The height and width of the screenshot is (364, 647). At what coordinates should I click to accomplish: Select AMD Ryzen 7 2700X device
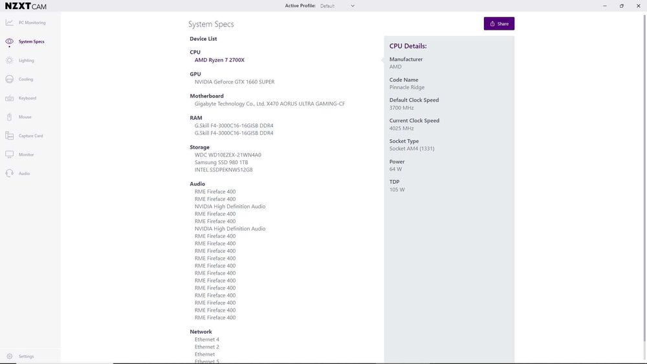click(219, 59)
